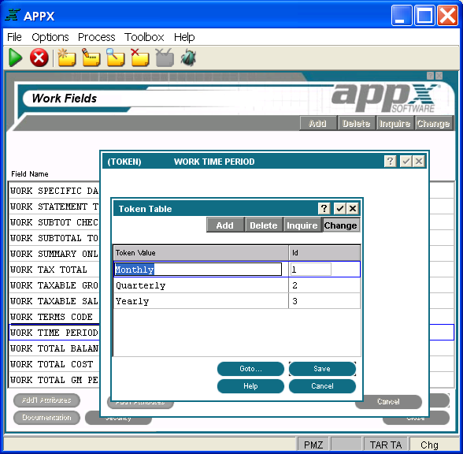463x454 pixels.
Task: Open the File menu
Action: (x=14, y=37)
